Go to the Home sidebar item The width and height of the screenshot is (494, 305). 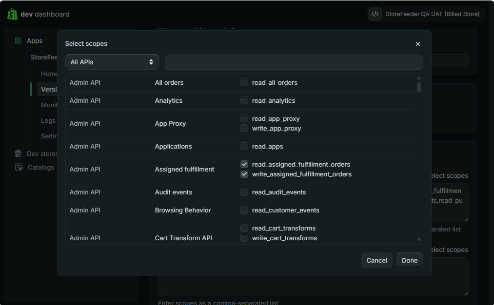49,74
